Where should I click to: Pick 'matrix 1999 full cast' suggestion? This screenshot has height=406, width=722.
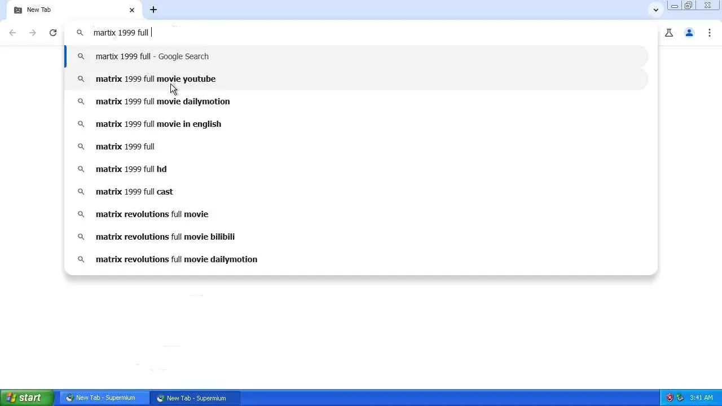356,192
